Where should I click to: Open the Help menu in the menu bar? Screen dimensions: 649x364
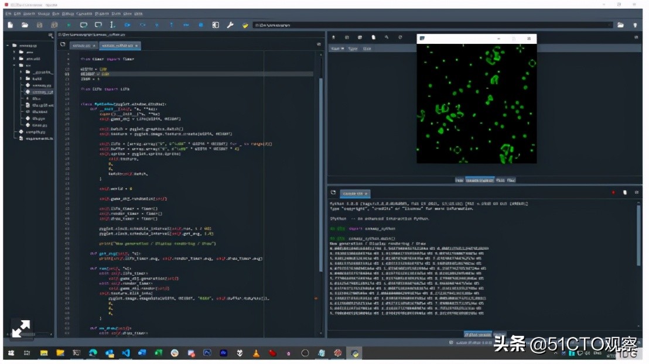pos(139,13)
